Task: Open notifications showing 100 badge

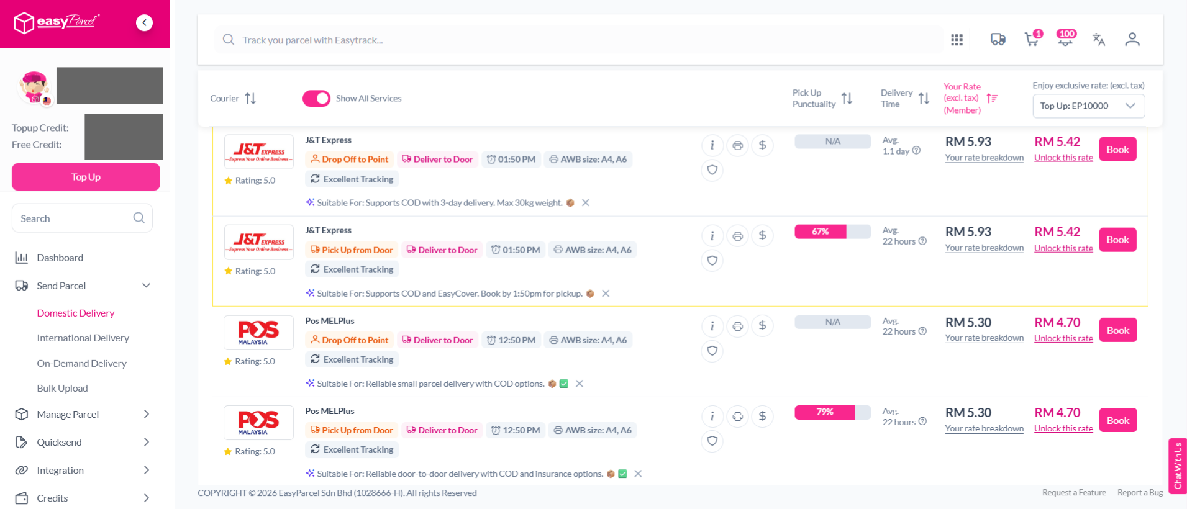Action: (1066, 38)
